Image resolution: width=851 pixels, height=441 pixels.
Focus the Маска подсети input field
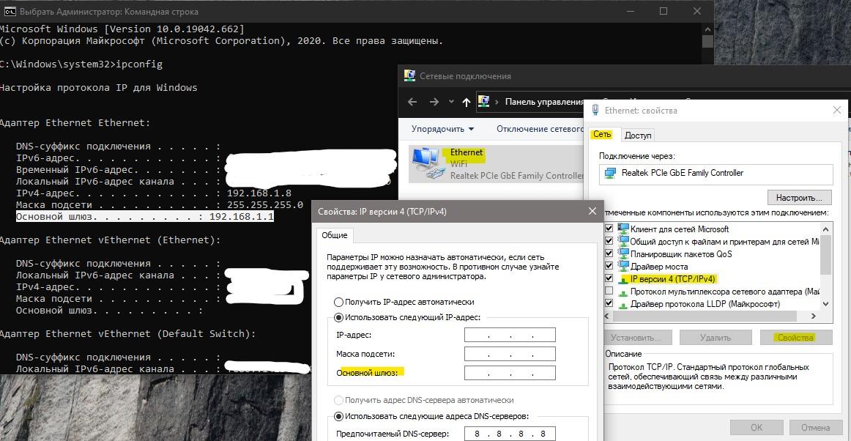[x=510, y=354]
